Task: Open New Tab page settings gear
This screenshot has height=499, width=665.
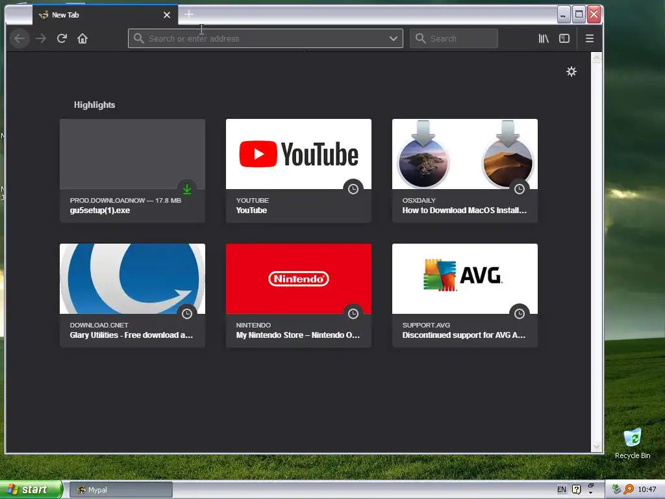Action: 571,71
